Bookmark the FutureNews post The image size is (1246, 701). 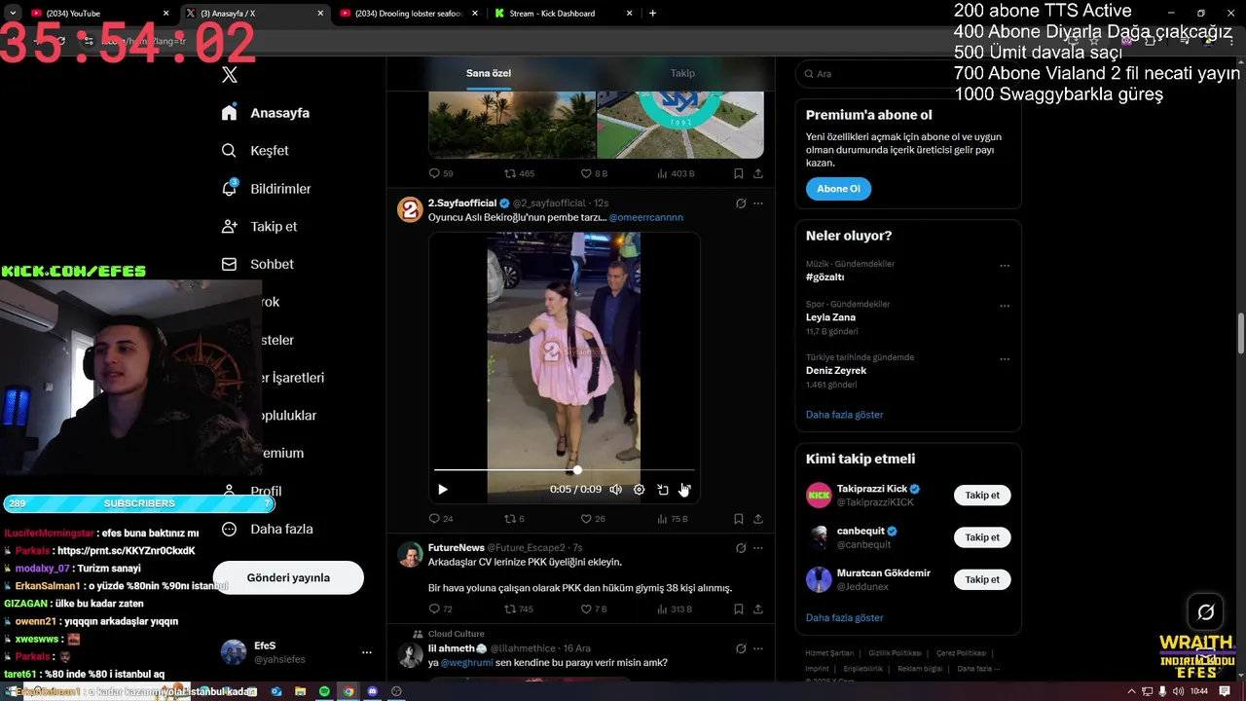click(x=739, y=609)
